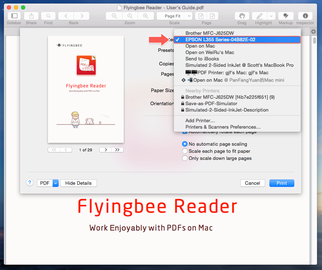
Task: Open print help question mark
Action: pyautogui.click(x=29, y=183)
